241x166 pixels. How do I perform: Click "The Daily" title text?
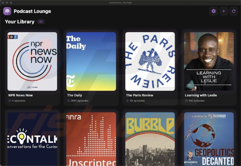pyautogui.click(x=74, y=95)
